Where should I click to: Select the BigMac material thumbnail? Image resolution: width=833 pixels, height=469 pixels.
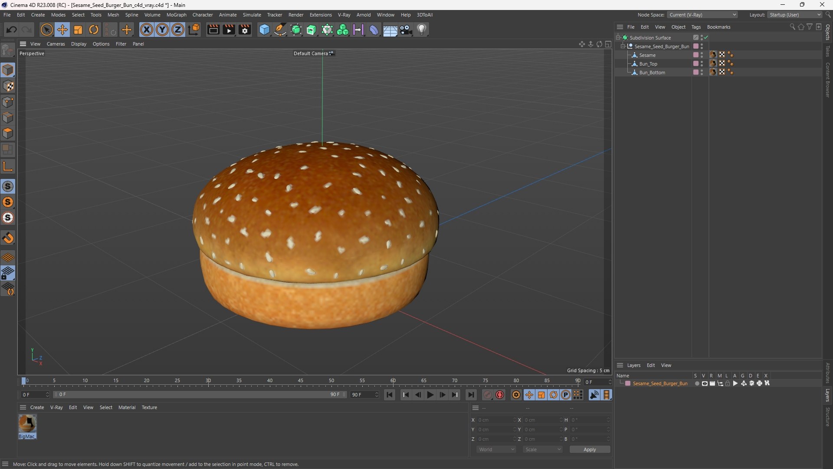coord(27,423)
